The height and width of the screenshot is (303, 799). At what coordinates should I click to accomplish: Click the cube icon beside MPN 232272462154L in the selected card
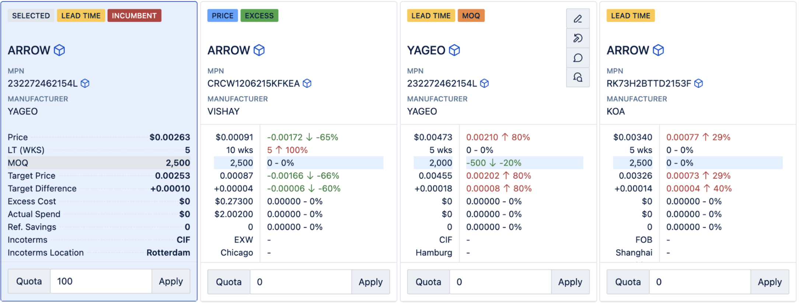pyautogui.click(x=85, y=83)
